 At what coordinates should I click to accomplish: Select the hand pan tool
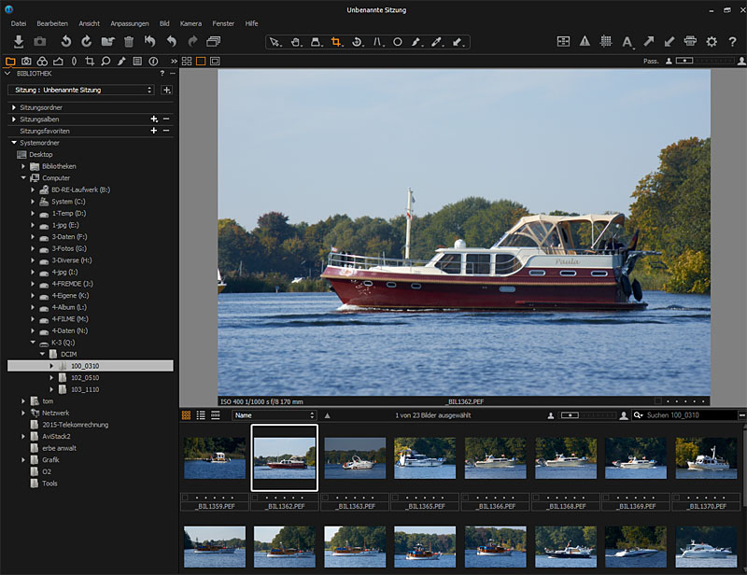295,42
